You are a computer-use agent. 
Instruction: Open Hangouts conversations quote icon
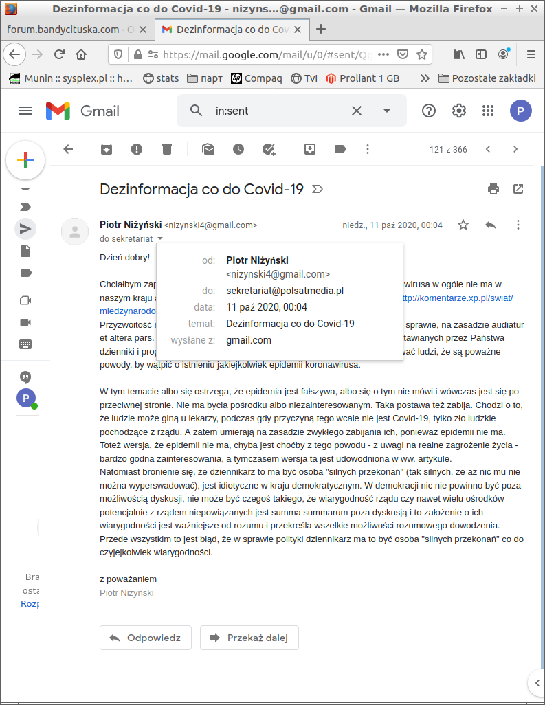(x=25, y=377)
